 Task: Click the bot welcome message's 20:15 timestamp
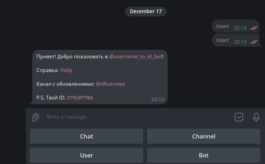(158, 99)
